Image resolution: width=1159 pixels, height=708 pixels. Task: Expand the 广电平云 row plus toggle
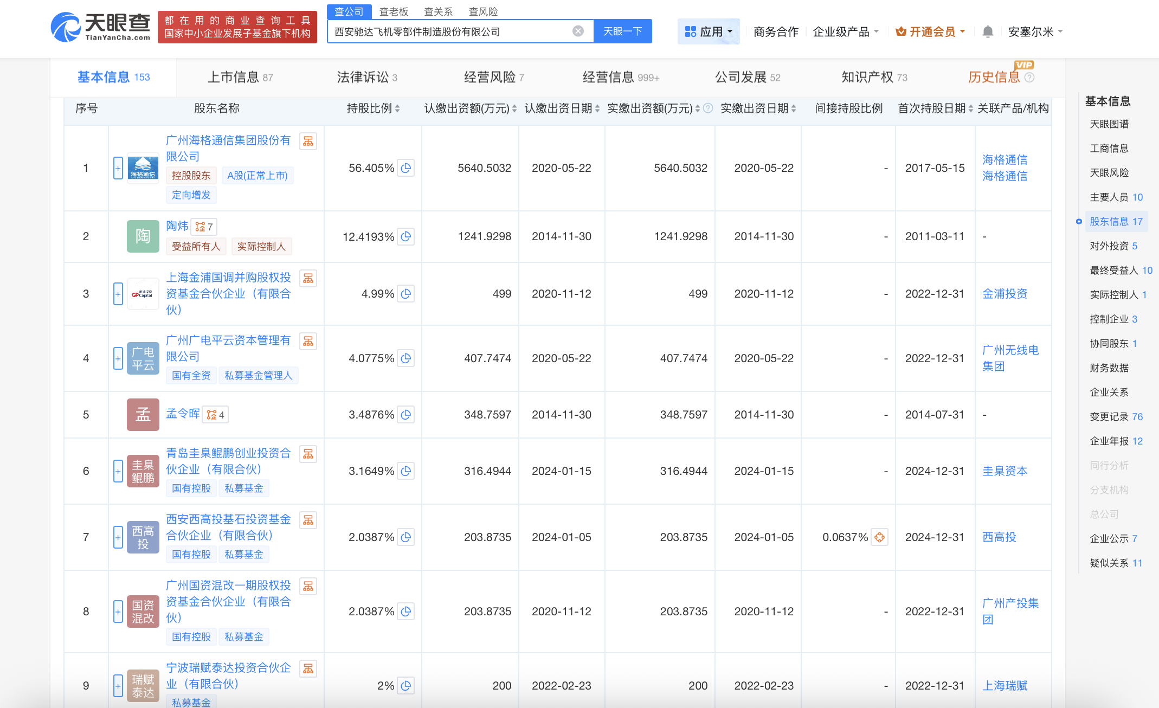[x=118, y=358]
